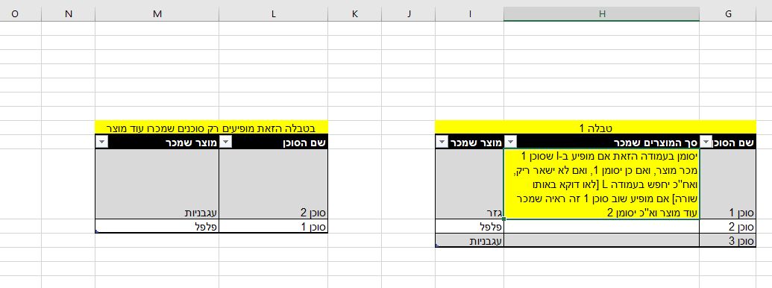This screenshot has height=288, width=772.
Task: Select the סוכן 3 cell in column G
Action: 728,241
